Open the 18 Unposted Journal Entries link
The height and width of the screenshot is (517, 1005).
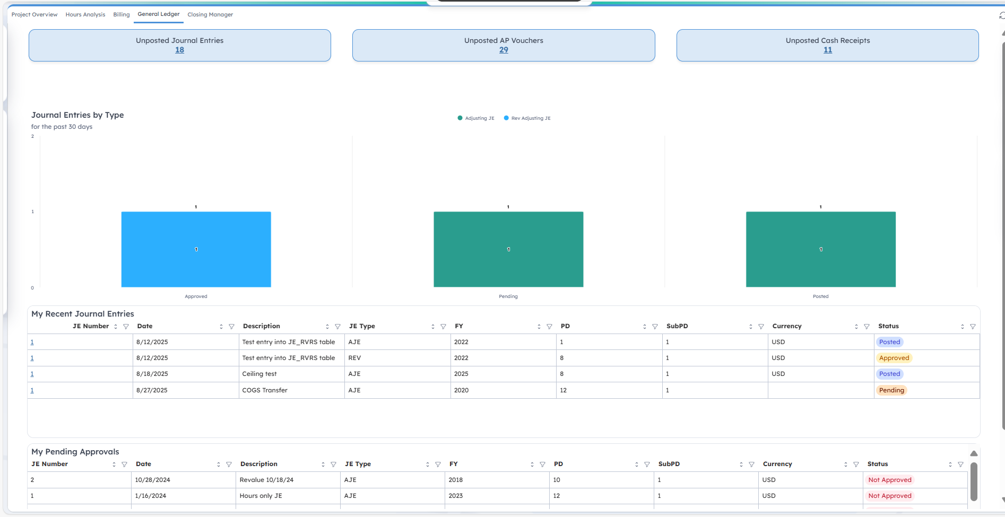pos(179,50)
